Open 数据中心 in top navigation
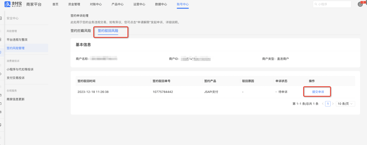 (161, 5)
